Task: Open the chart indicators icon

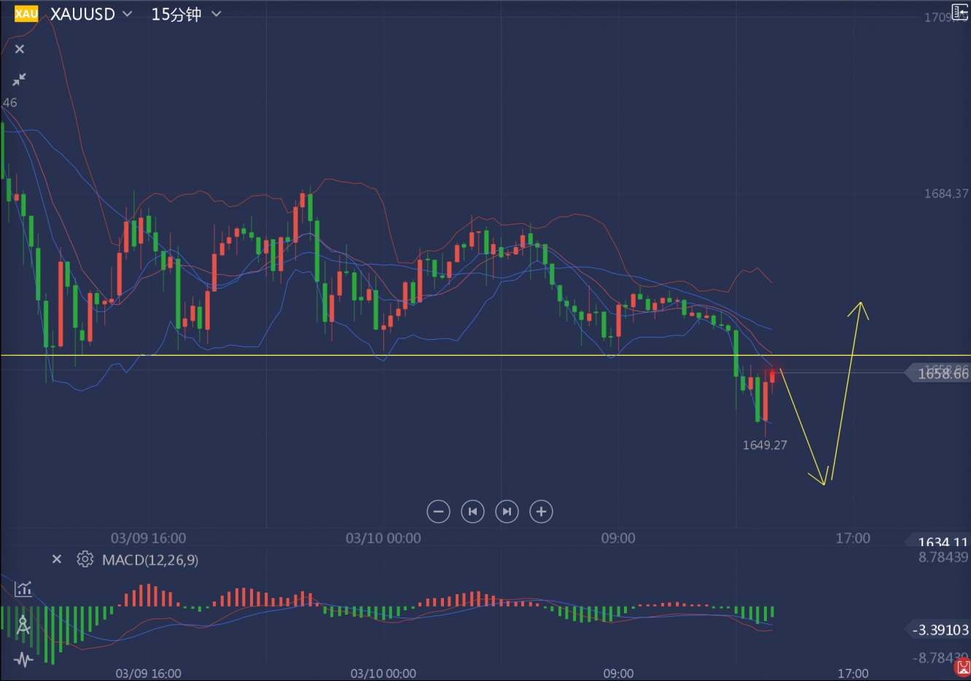Action: pos(23,588)
